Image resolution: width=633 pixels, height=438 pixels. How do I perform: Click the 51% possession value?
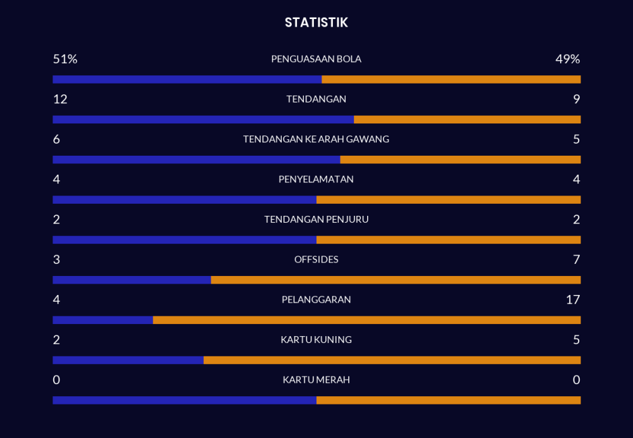65,59
